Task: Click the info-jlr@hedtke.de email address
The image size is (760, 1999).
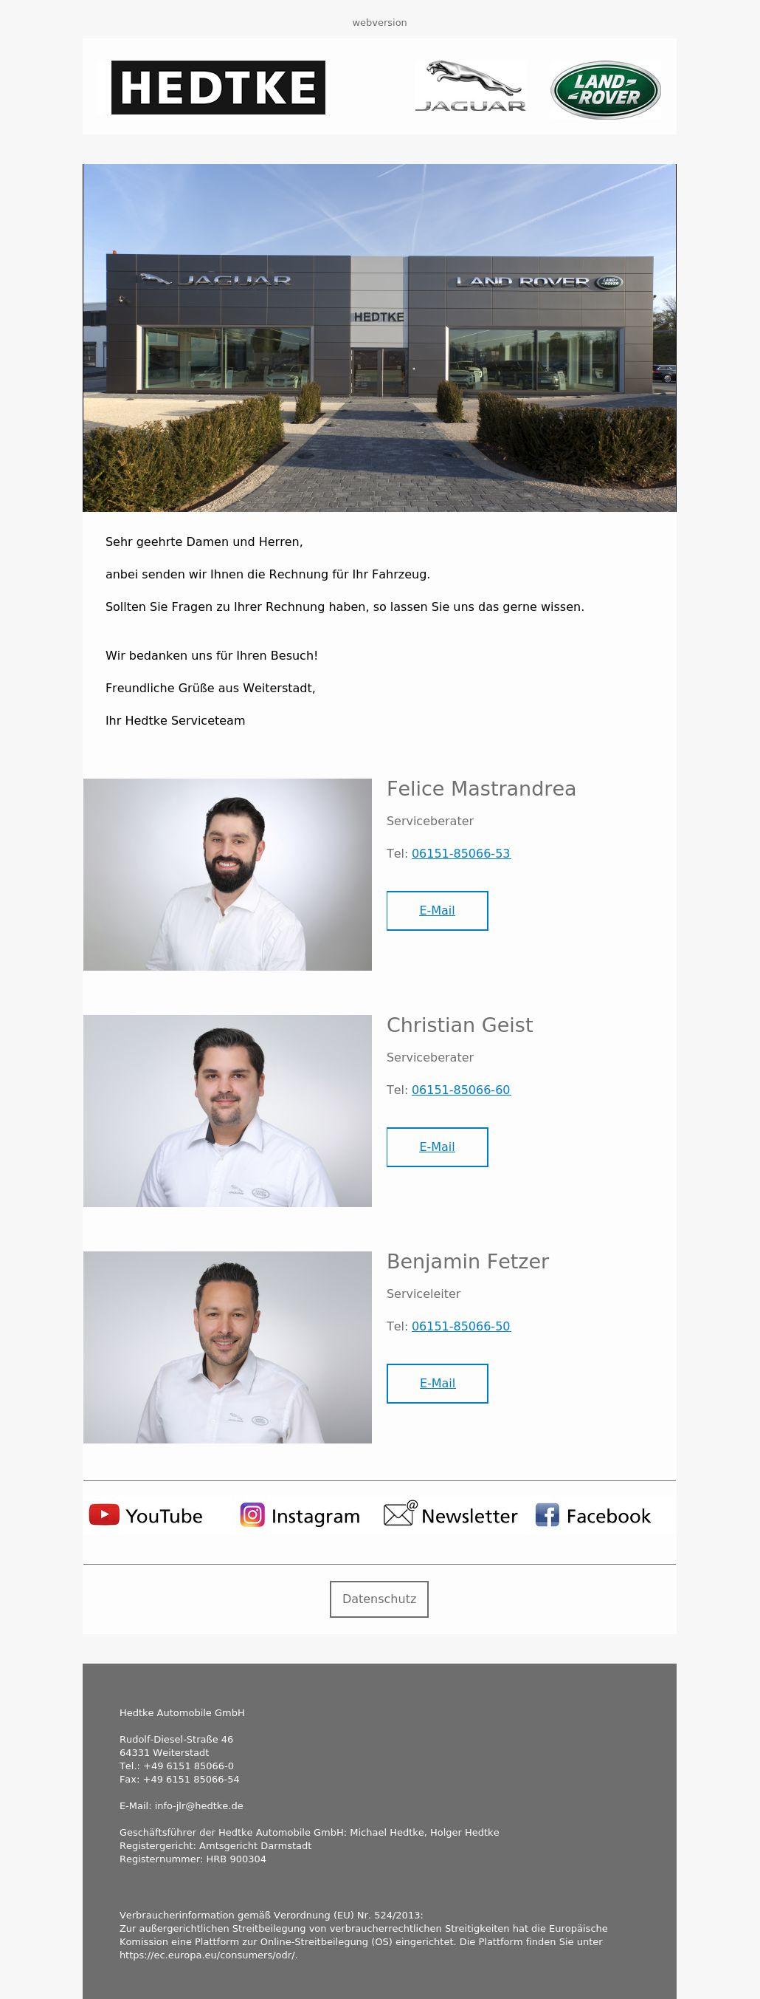Action: [x=199, y=1805]
